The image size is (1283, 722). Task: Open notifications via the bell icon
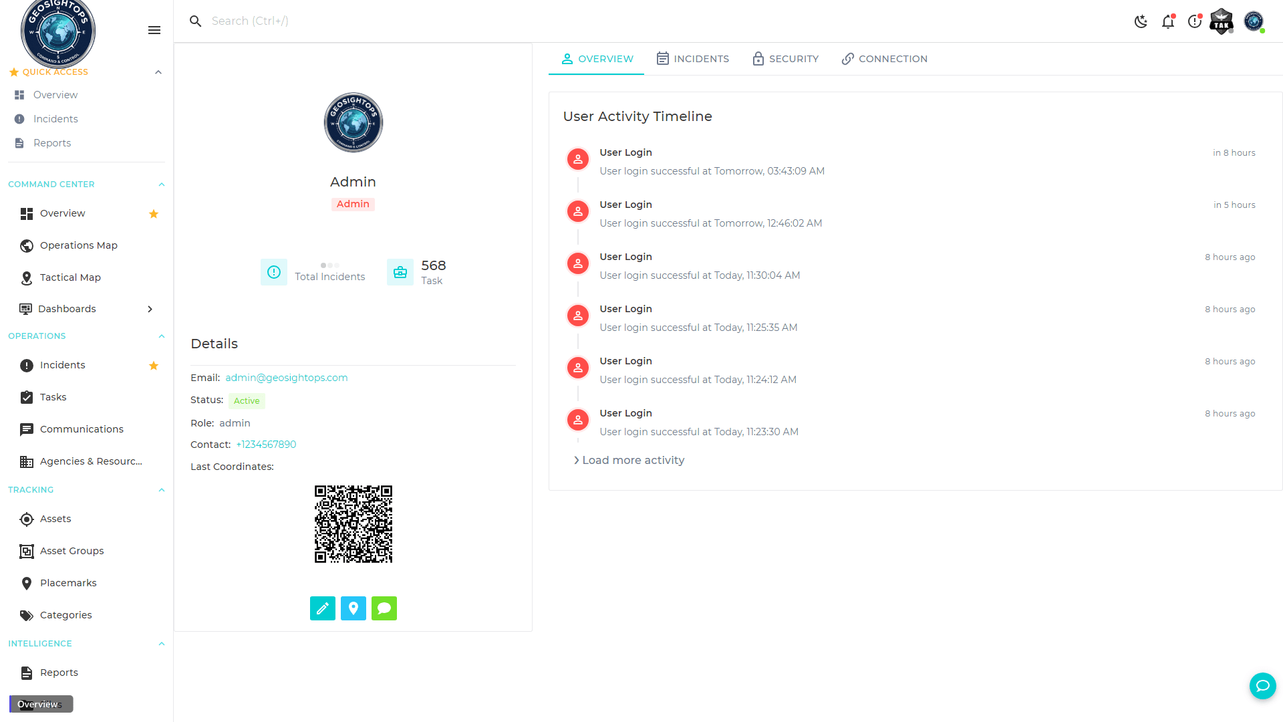1167,21
